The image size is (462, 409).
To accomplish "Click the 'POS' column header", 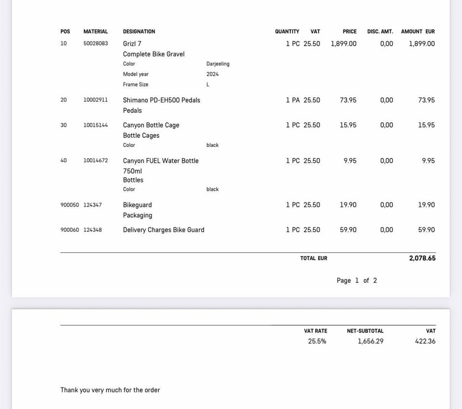I will [x=65, y=31].
